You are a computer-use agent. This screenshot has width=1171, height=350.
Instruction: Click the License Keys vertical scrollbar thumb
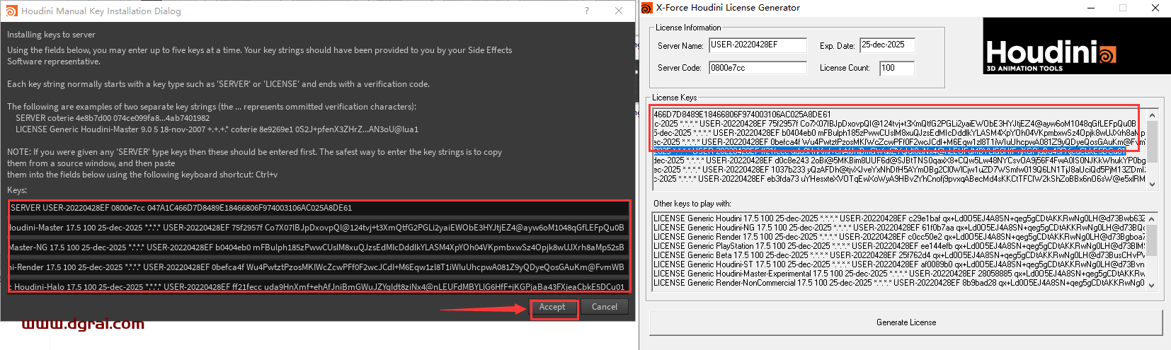click(1152, 141)
